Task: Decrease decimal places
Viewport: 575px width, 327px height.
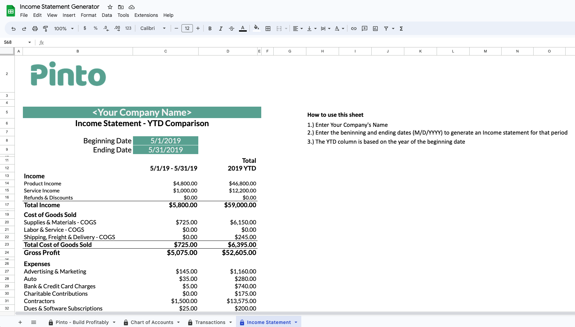Action: 106,28
